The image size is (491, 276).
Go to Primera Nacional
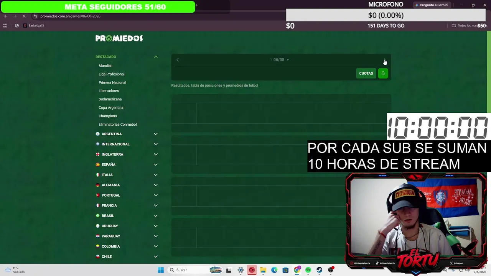[x=112, y=82]
